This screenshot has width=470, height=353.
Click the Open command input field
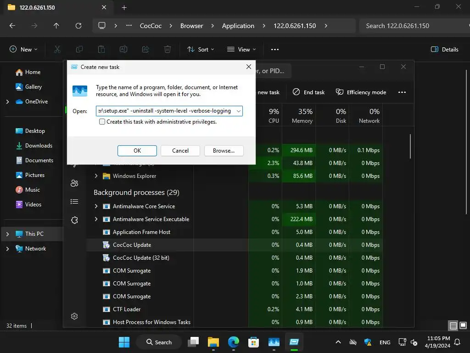pos(169,111)
